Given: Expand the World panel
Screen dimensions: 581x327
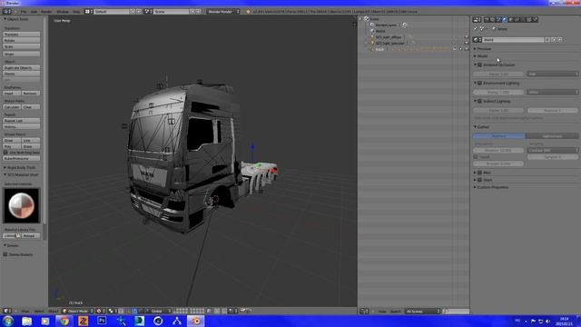Looking at the screenshot, I should (475, 56).
